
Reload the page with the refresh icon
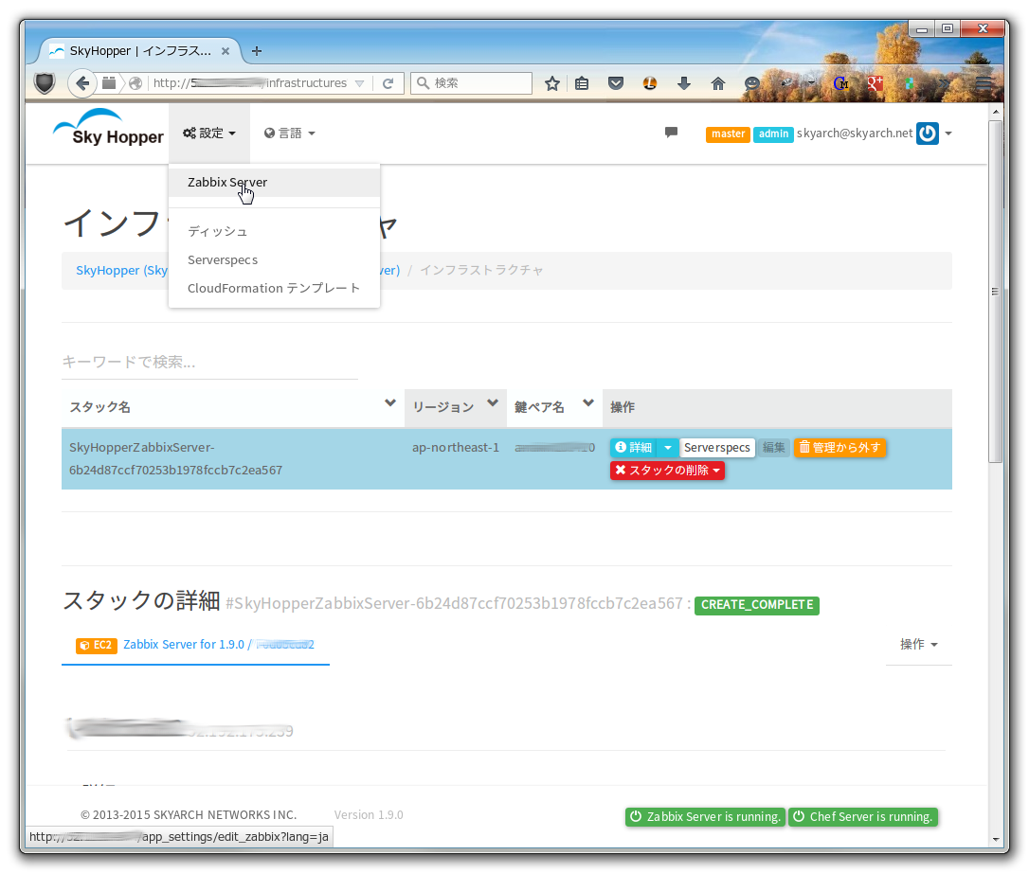[x=388, y=83]
